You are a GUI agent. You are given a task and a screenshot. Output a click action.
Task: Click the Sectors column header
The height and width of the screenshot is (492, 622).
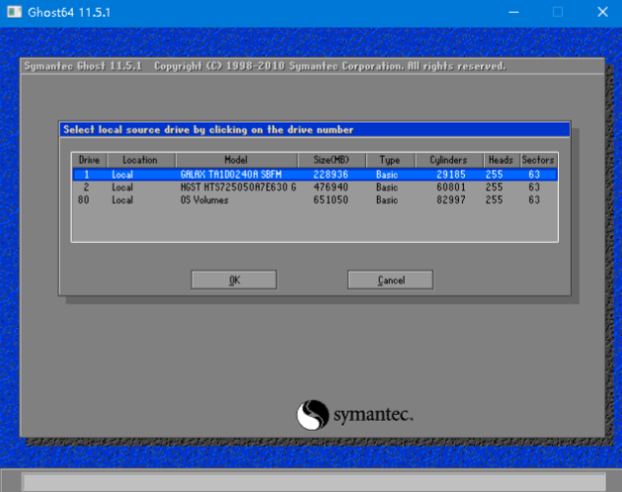coord(538,160)
